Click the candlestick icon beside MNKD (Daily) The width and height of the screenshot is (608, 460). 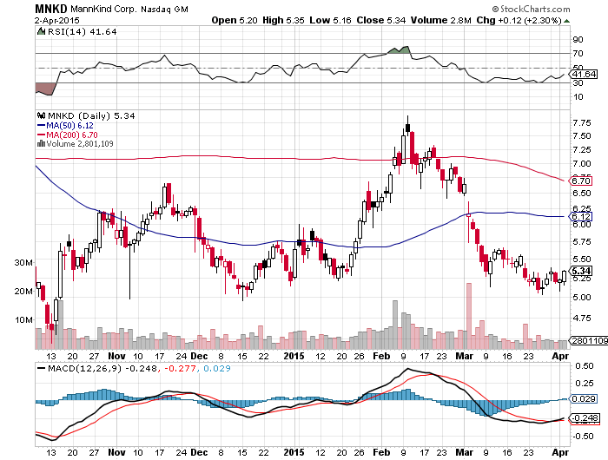[x=41, y=115]
